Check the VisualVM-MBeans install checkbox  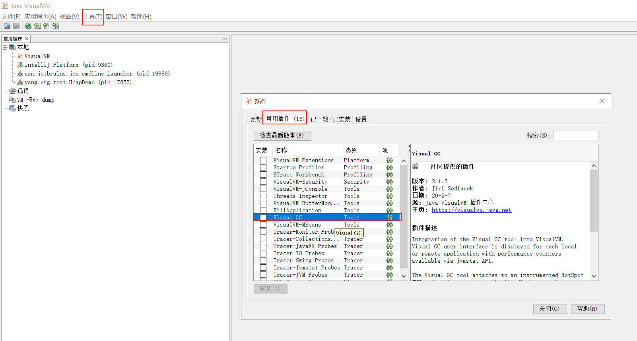click(x=263, y=225)
